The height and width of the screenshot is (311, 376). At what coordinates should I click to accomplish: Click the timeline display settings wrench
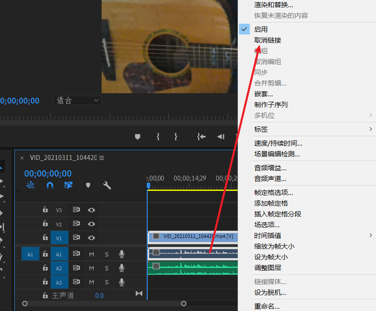click(x=107, y=185)
